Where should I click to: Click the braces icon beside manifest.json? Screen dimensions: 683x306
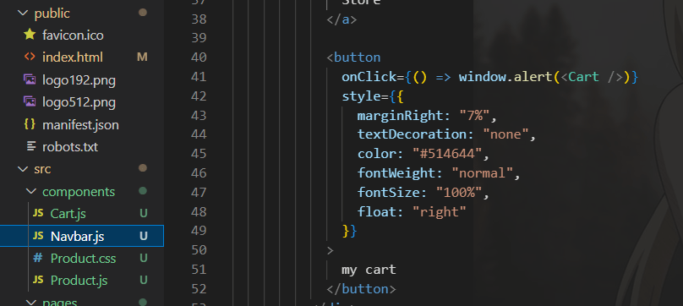tap(30, 124)
